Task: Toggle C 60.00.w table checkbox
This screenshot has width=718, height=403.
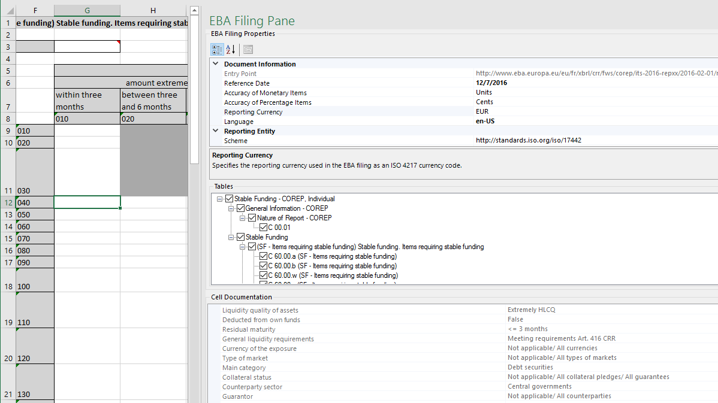Action: coord(263,275)
